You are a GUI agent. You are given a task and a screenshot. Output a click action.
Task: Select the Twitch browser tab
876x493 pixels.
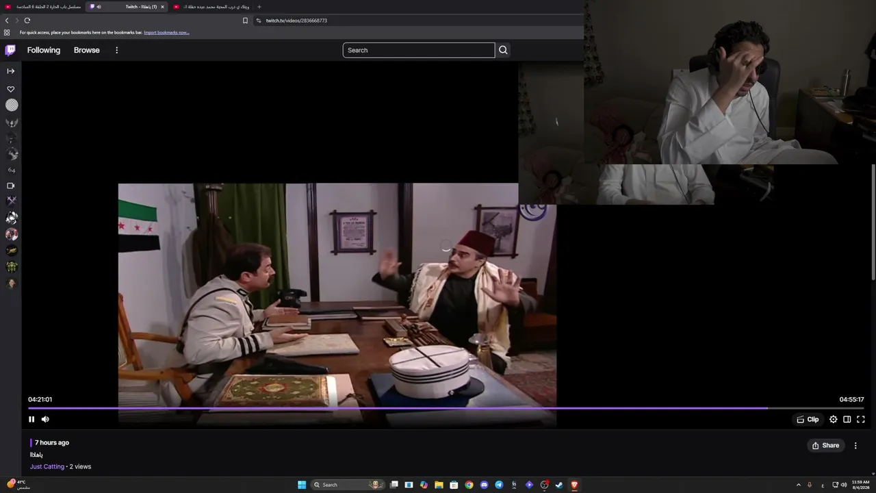pyautogui.click(x=127, y=7)
